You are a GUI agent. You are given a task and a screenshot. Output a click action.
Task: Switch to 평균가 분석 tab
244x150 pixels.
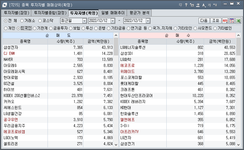(139, 13)
